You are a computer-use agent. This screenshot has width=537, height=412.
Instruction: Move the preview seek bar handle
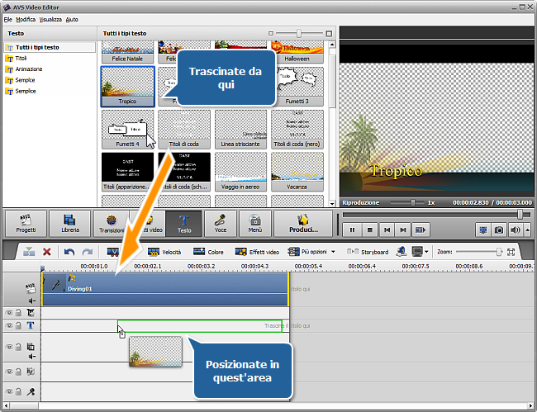(520, 215)
